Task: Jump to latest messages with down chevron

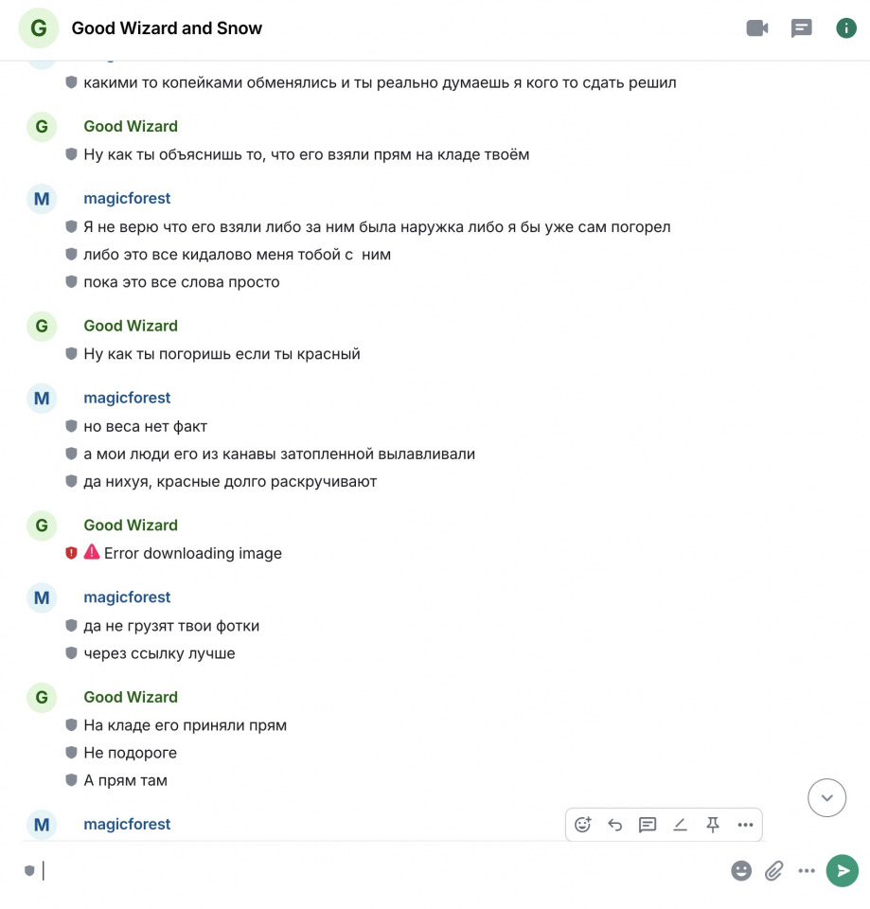Action: [827, 797]
